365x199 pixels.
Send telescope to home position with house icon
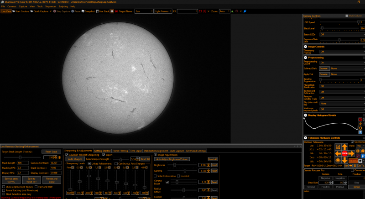tap(363, 151)
